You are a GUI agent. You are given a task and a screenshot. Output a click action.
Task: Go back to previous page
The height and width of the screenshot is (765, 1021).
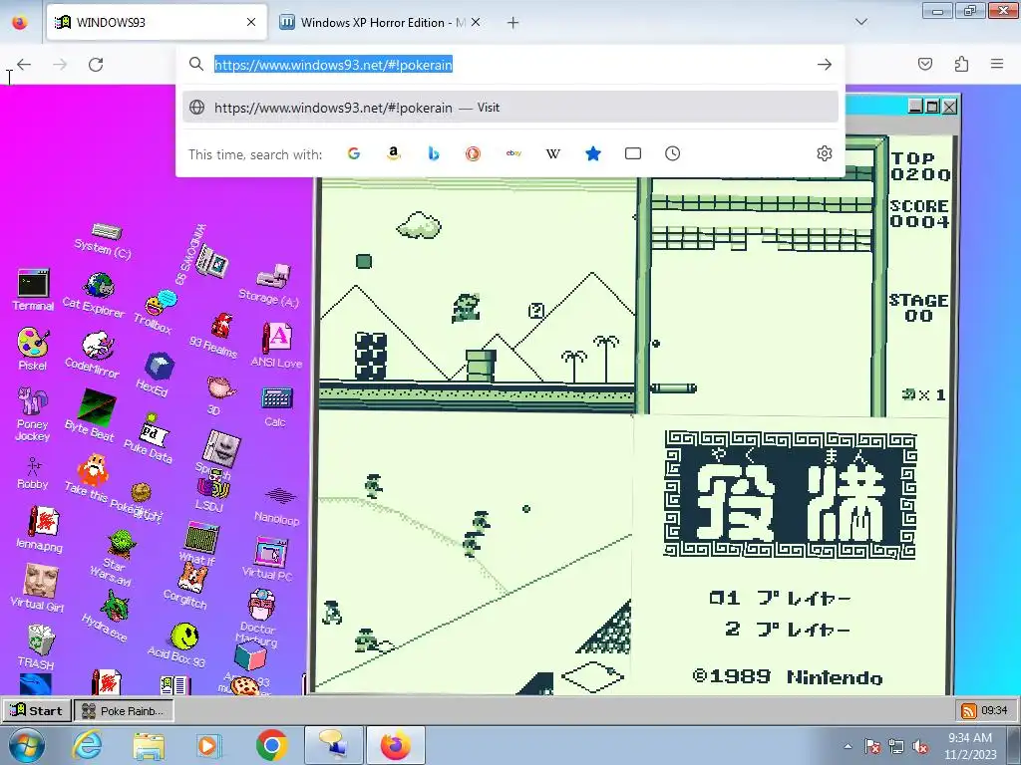click(24, 65)
